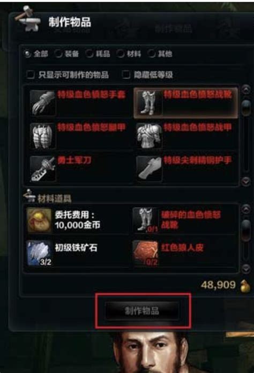Click the 特级尖刺精铜护手 gauntlet icon
Image resolution: width=254 pixels, height=373 pixels.
tap(149, 169)
